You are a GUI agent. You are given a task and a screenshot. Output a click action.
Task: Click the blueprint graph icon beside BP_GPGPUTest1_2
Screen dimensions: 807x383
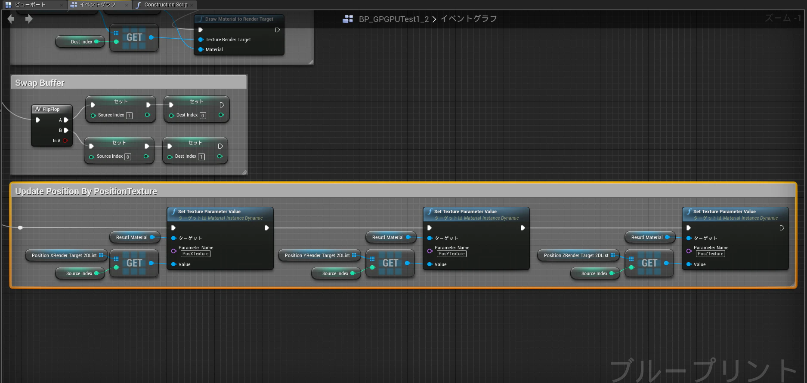click(x=348, y=19)
